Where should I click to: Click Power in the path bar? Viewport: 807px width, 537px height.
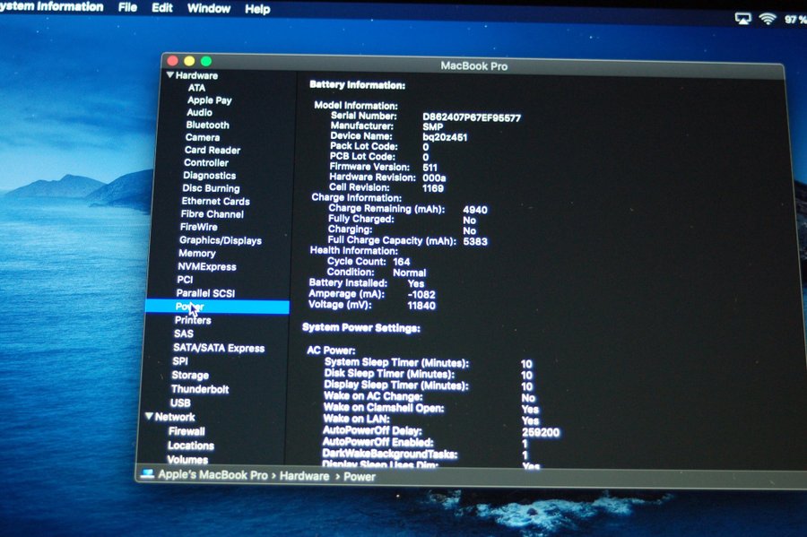(360, 477)
